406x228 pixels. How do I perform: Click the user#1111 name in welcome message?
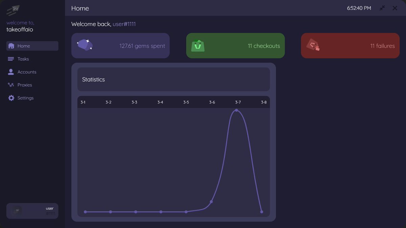pos(124,24)
